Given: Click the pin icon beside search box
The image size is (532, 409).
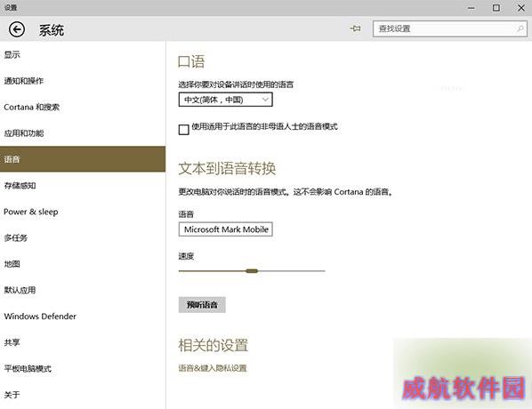Looking at the screenshot, I should tap(355, 28).
